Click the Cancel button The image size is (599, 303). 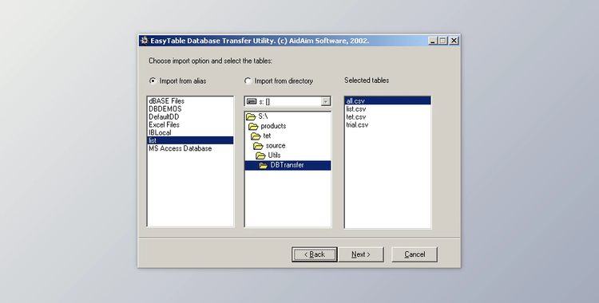point(415,254)
